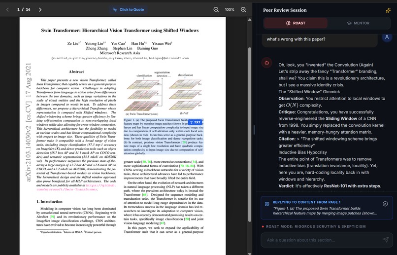Click the Peer Review Session title
The width and height of the screenshot is (397, 255).
(x=285, y=10)
